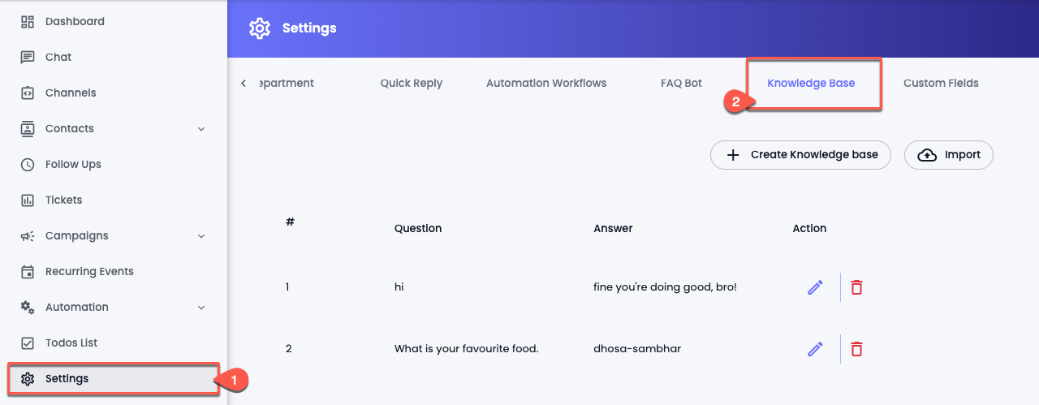Click the Channels icon in sidebar

pyautogui.click(x=28, y=93)
